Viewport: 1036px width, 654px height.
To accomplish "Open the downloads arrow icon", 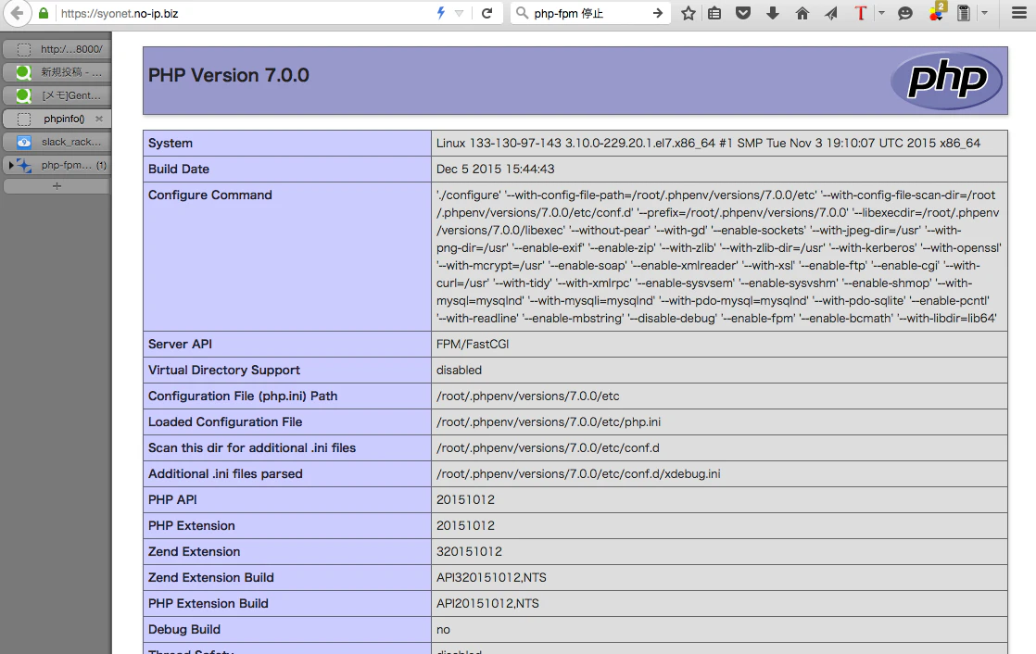I will point(773,13).
